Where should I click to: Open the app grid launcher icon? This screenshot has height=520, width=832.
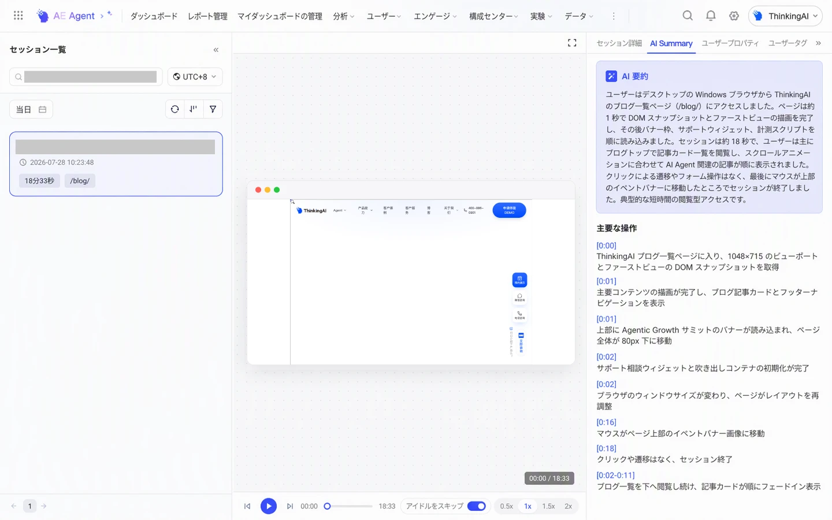[x=18, y=16]
